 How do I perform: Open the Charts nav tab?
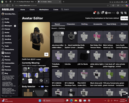tap(32, 10)
